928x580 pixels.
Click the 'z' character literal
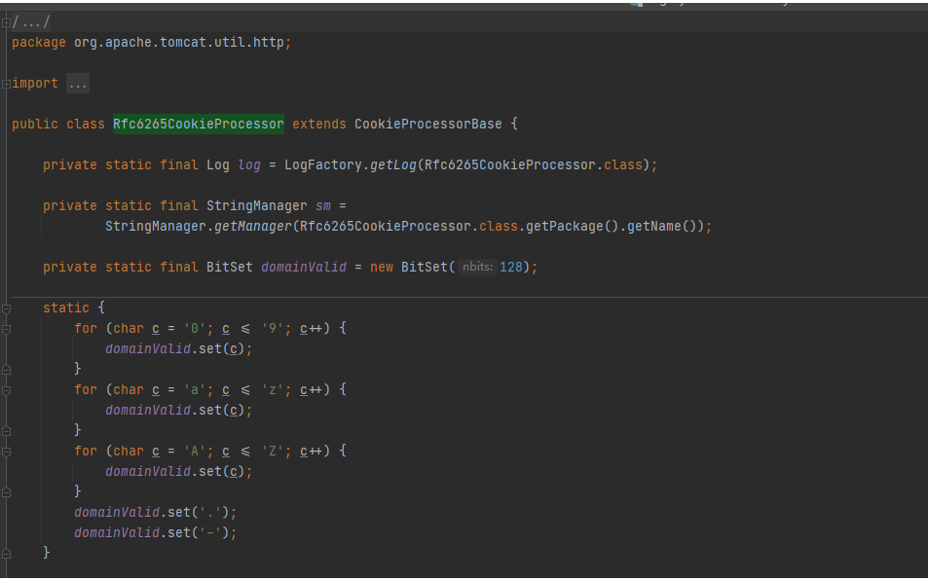point(273,389)
